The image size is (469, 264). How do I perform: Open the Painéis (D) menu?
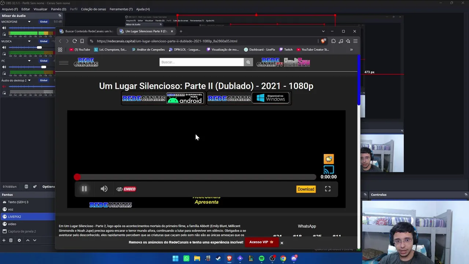[59, 9]
